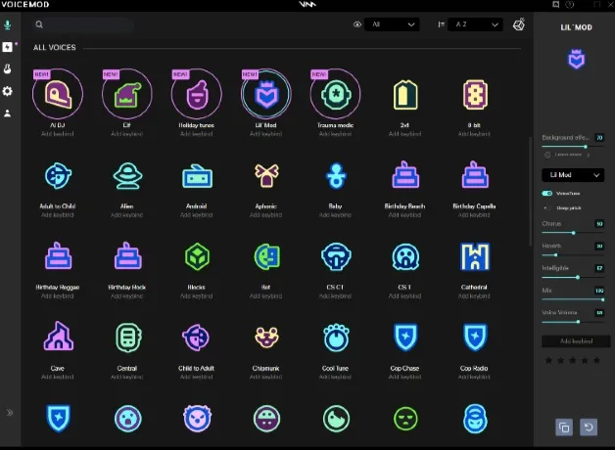The image size is (615, 450).
Task: Open the Account profile icon in sidebar
Action: 7,113
